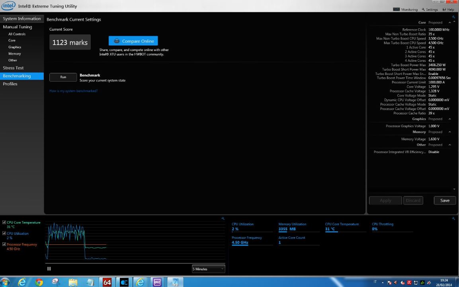Run the benchmark
This screenshot has width=459, height=287.
(63, 77)
